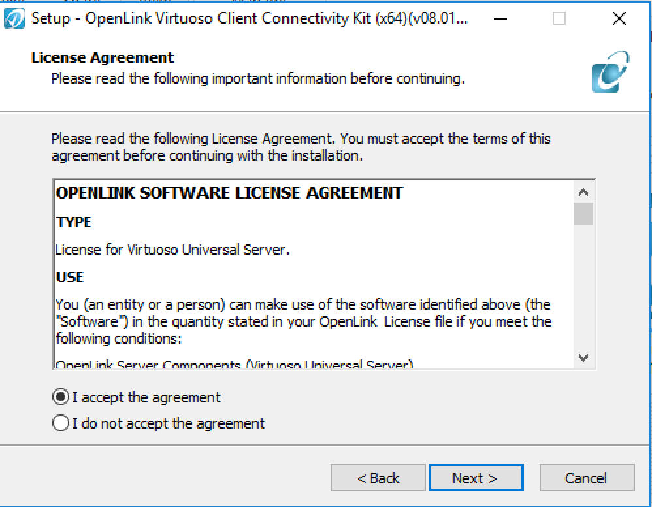This screenshot has width=652, height=507.
Task: Click the TYPE heading in the license text
Action: click(74, 222)
